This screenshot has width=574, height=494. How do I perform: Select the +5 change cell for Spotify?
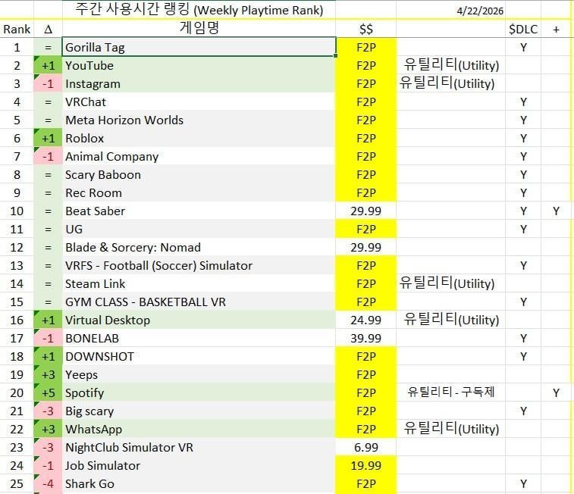tap(48, 392)
